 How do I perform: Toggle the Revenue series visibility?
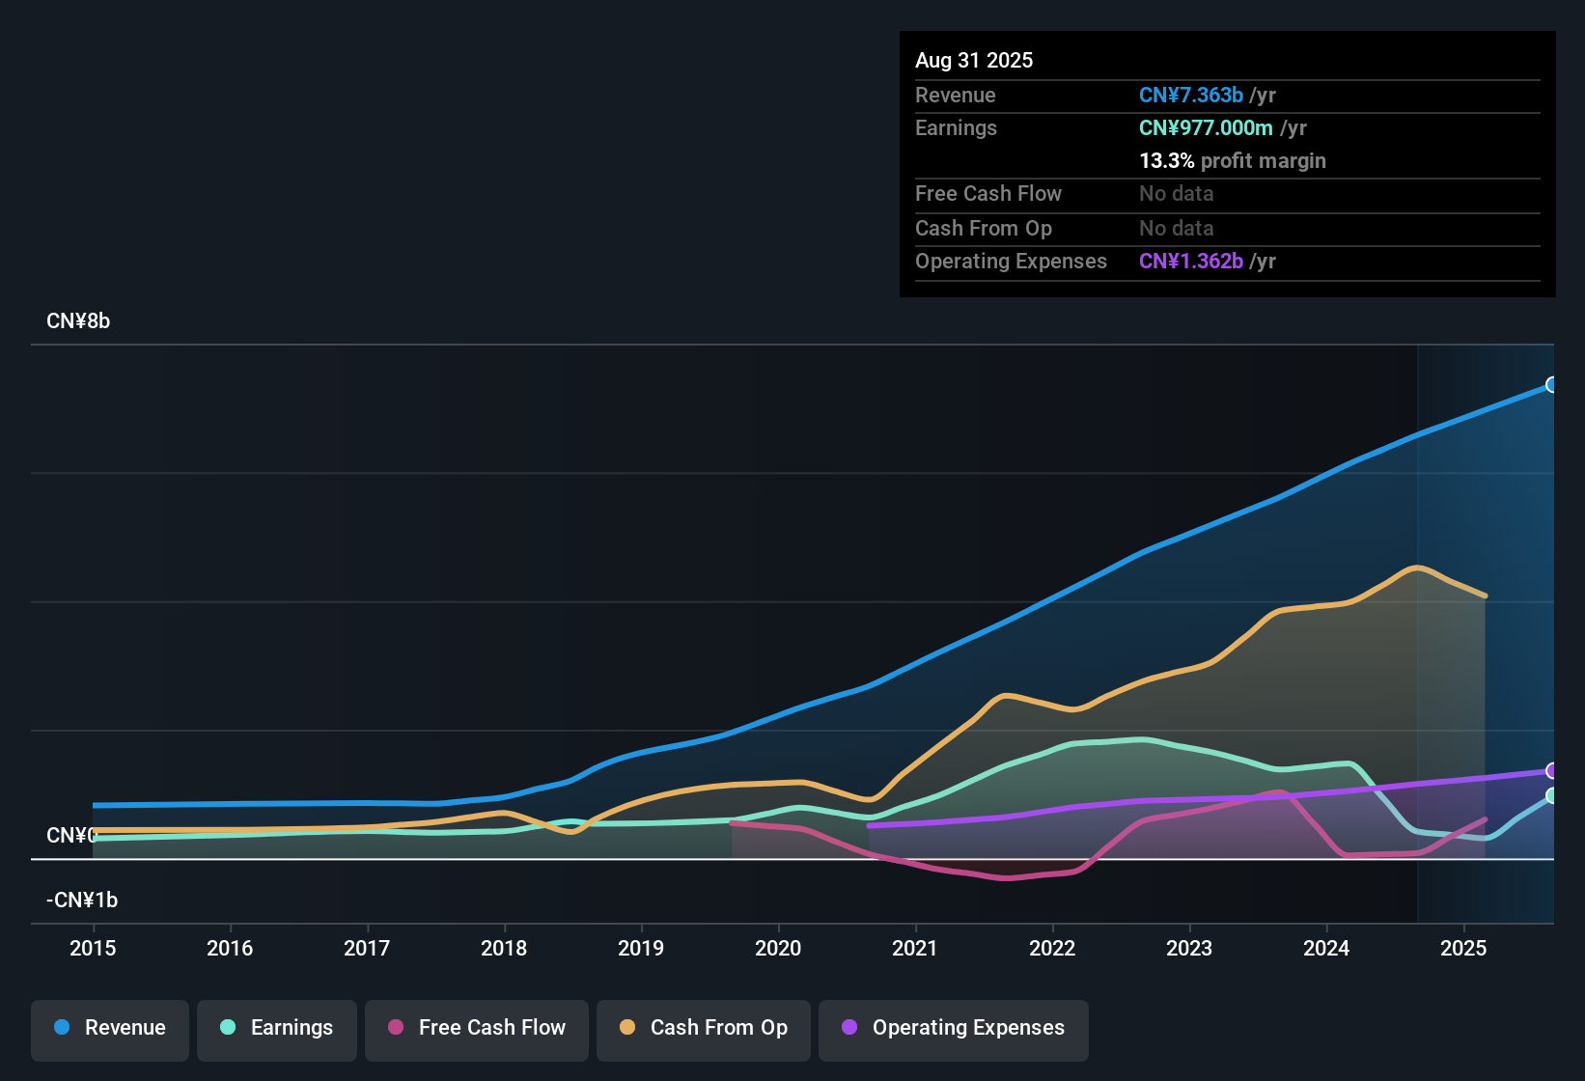coord(109,1028)
